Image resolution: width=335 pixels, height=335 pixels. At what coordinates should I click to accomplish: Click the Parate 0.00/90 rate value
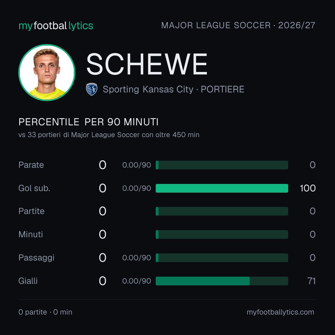pyautogui.click(x=136, y=165)
